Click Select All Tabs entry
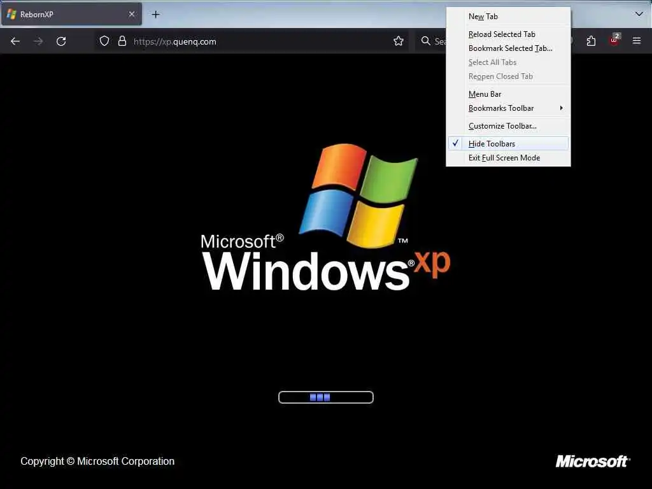Image resolution: width=652 pixels, height=489 pixels. pyautogui.click(x=508, y=62)
